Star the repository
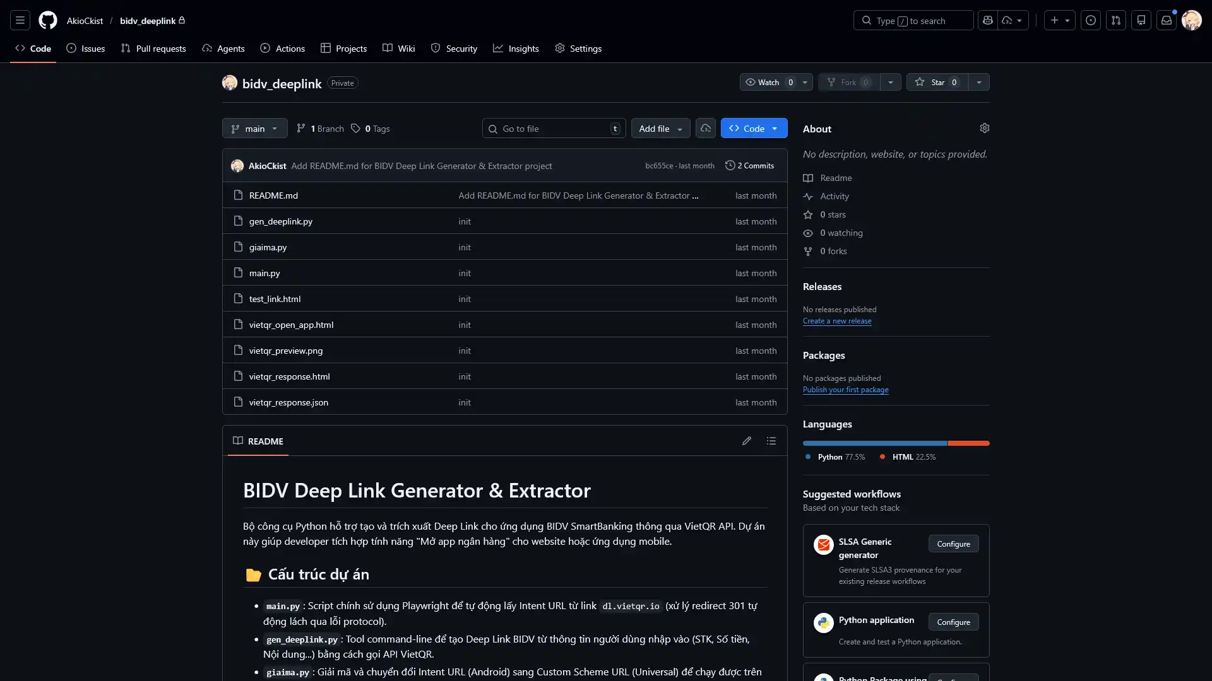This screenshot has height=681, width=1212. (x=937, y=82)
